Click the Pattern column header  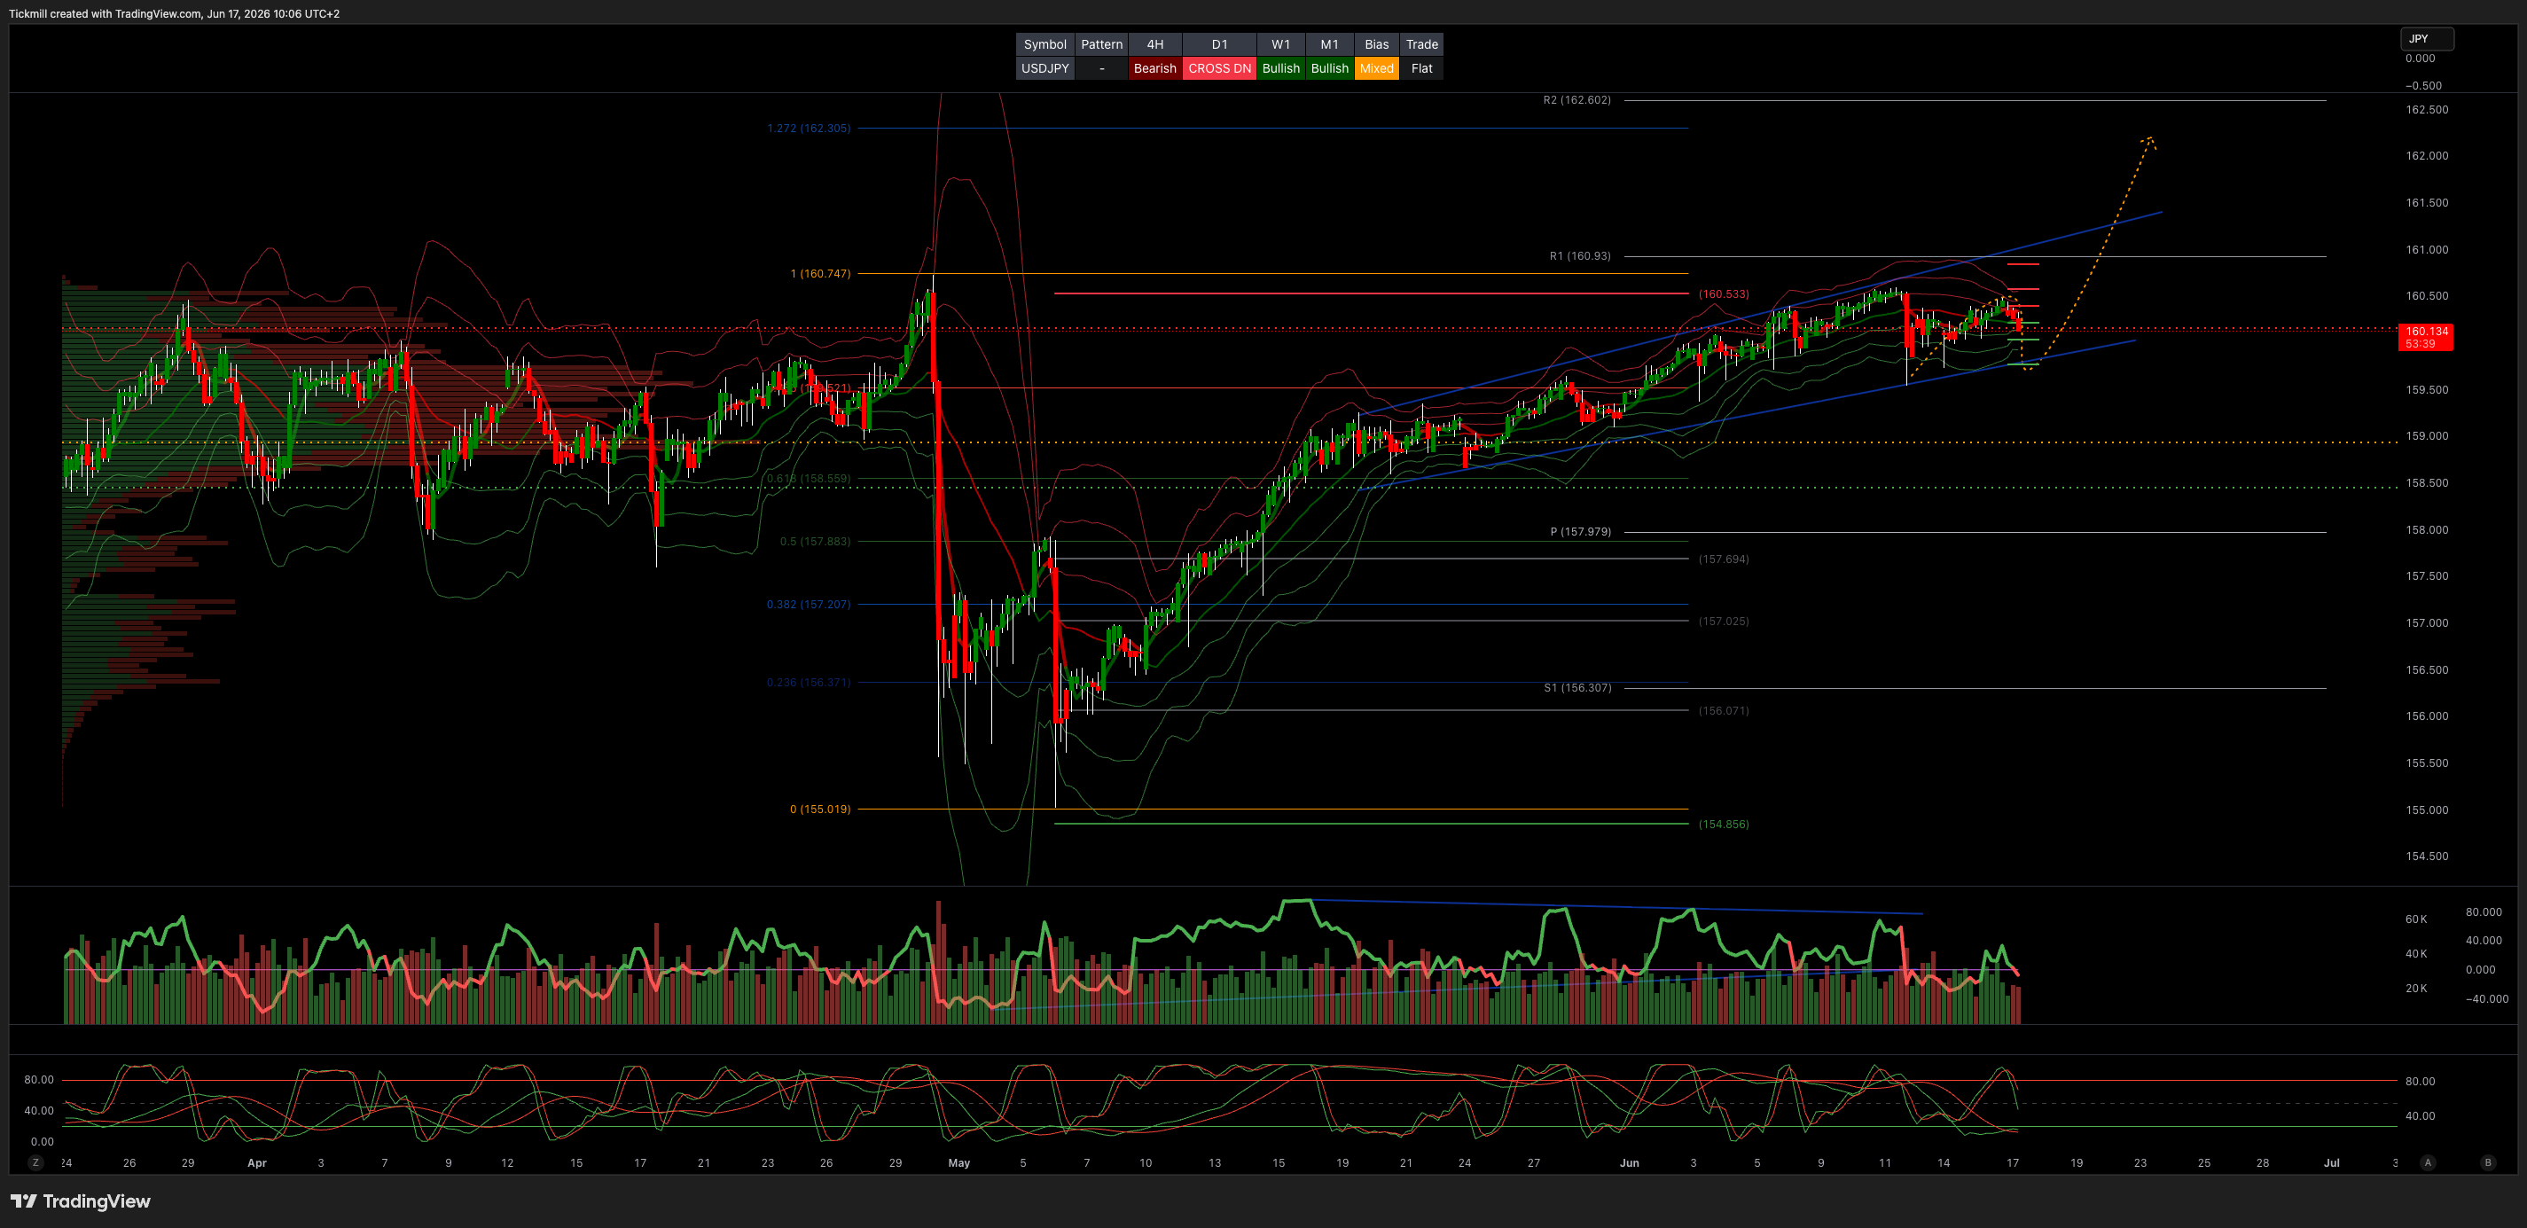coord(1101,44)
